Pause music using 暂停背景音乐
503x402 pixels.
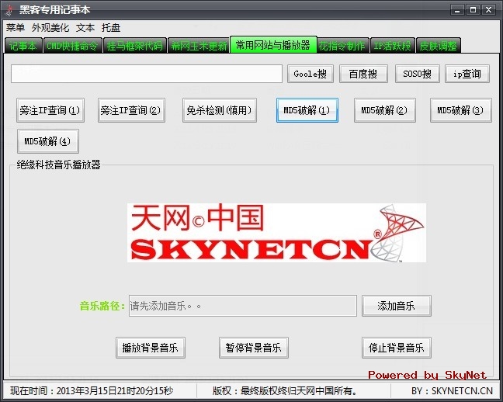point(253,348)
